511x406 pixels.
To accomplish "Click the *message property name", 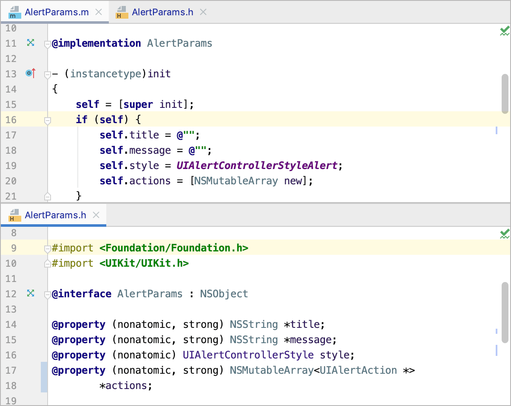I will click(307, 340).
